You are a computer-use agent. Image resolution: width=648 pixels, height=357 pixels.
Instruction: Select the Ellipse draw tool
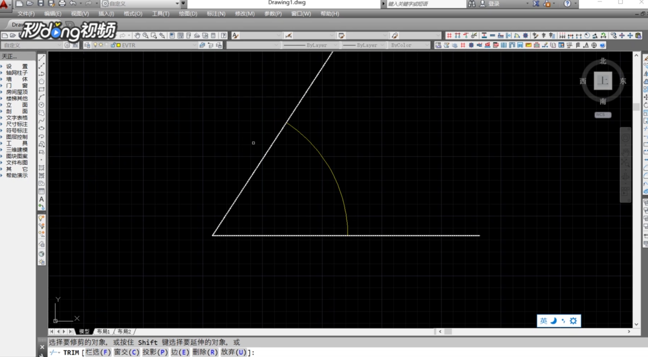click(x=42, y=128)
